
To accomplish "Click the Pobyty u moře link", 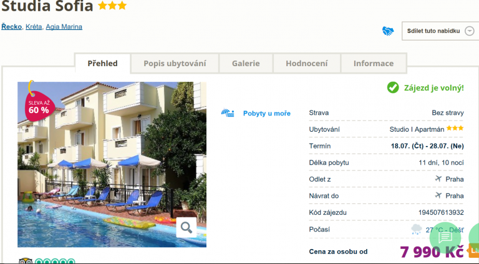I will click(x=267, y=114).
